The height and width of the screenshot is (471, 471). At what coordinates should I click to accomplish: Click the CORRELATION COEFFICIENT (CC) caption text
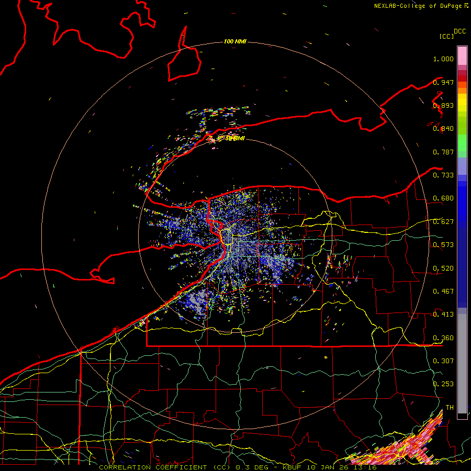point(164,467)
